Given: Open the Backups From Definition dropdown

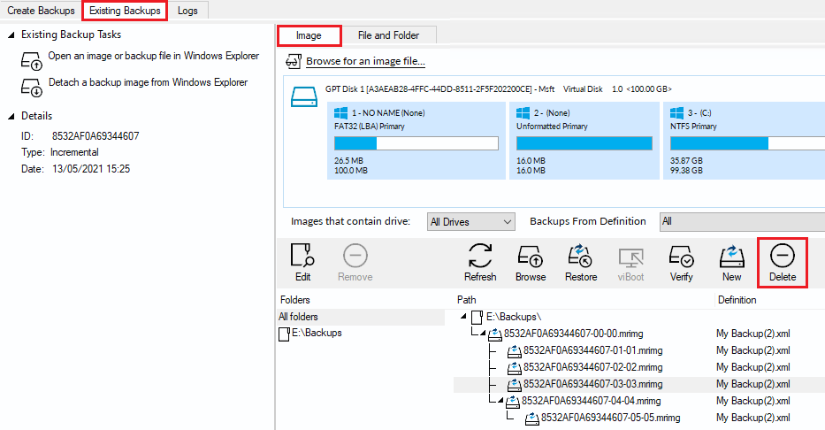Looking at the screenshot, I should [741, 222].
